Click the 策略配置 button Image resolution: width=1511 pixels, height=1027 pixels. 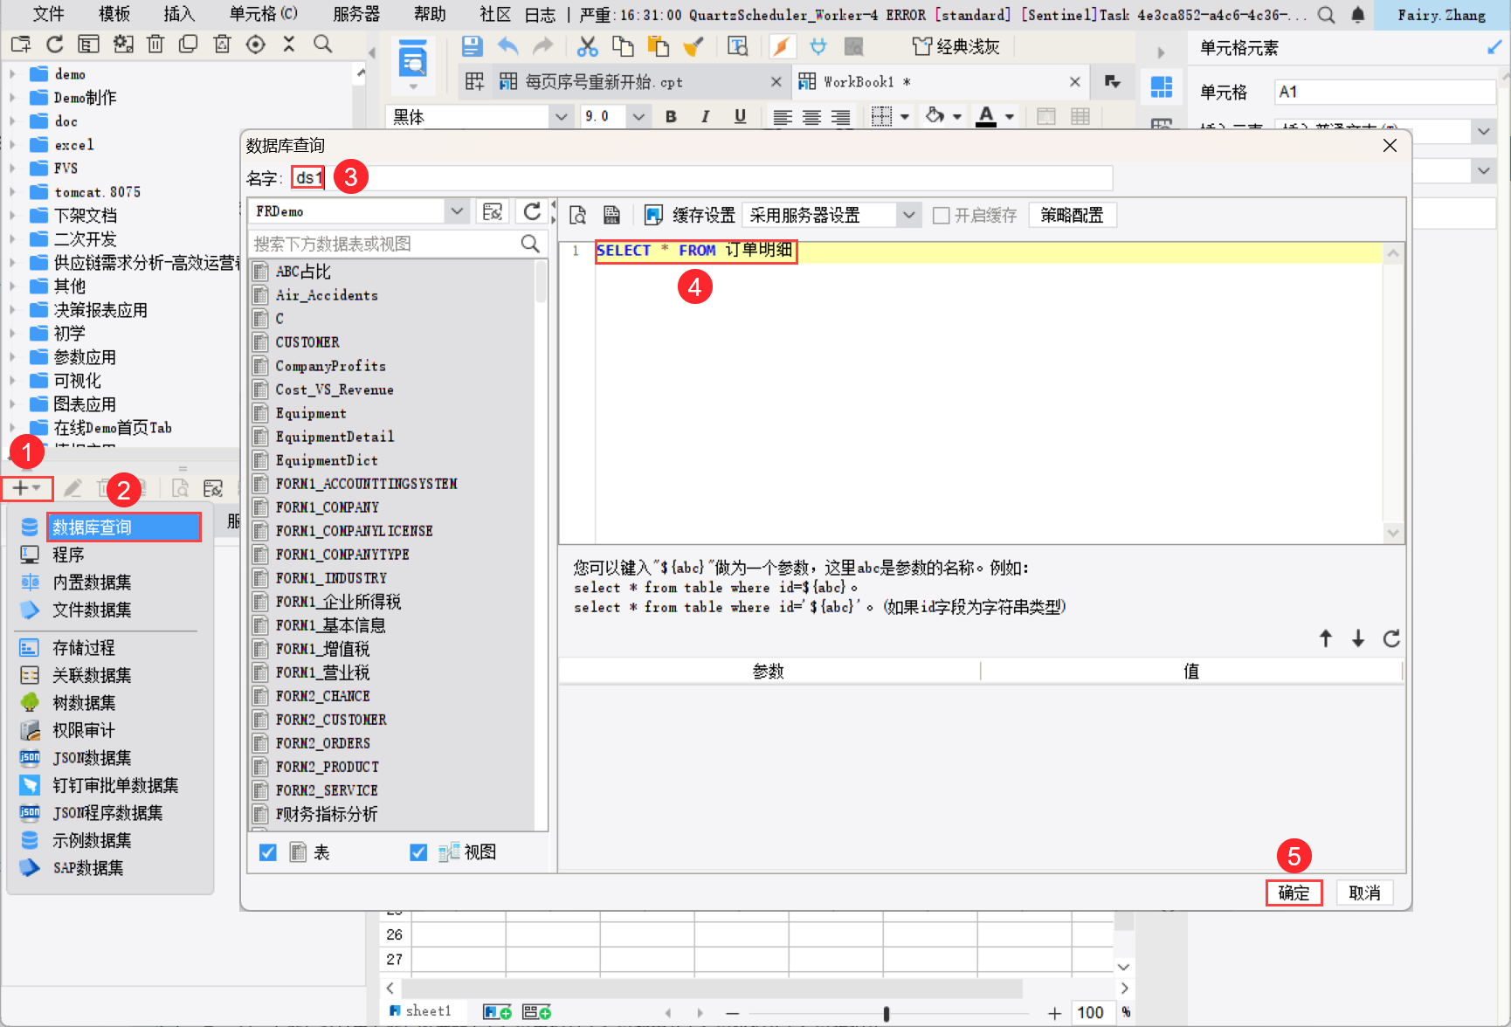1072,215
